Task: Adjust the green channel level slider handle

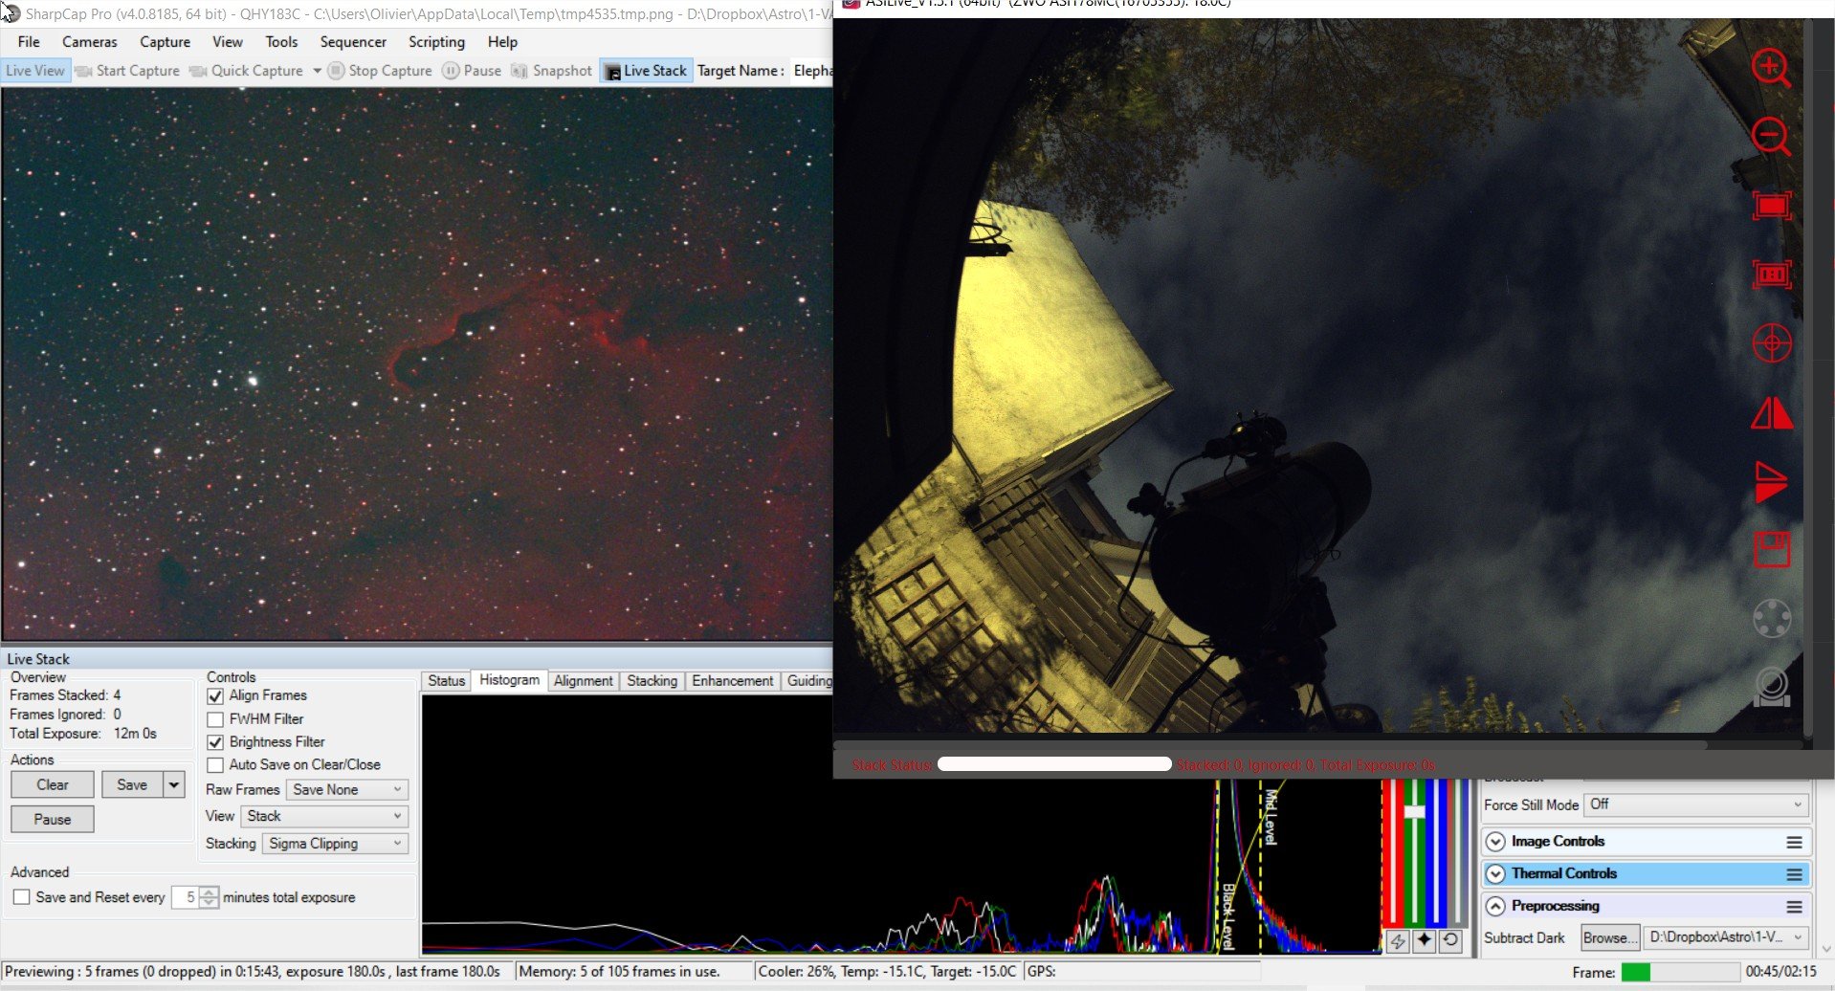Action: pos(1414,811)
